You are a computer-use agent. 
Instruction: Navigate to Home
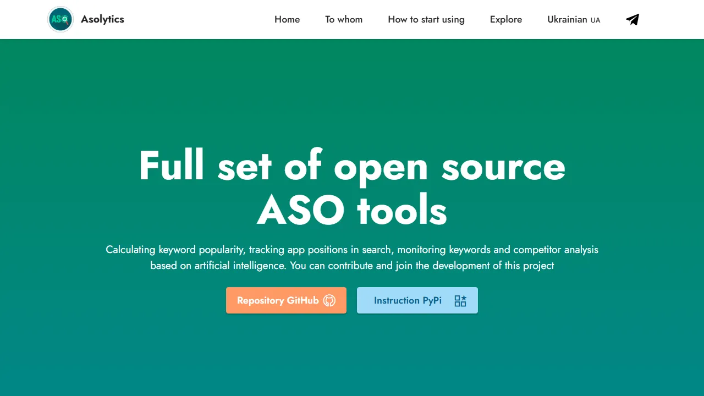click(287, 19)
